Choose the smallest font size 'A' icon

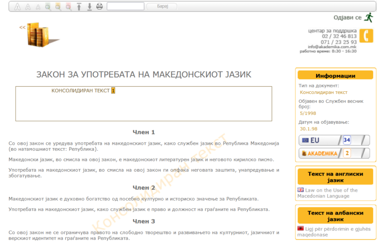pyautogui.click(x=38, y=6)
